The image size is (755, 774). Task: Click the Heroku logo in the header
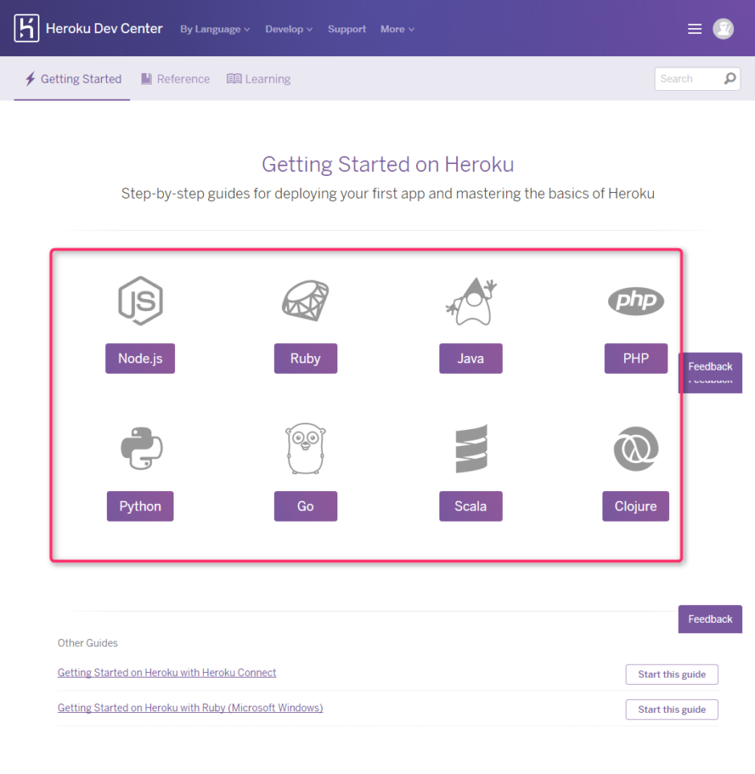pyautogui.click(x=27, y=27)
